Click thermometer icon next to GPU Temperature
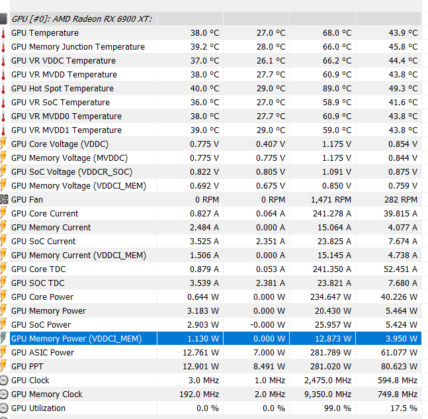The width and height of the screenshot is (428, 419). click(x=3, y=33)
